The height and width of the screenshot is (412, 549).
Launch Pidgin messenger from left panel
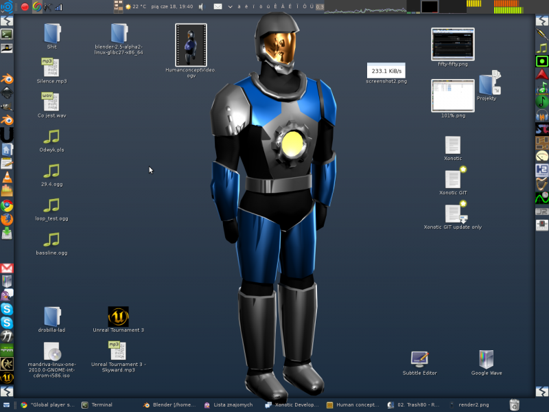tap(7, 295)
